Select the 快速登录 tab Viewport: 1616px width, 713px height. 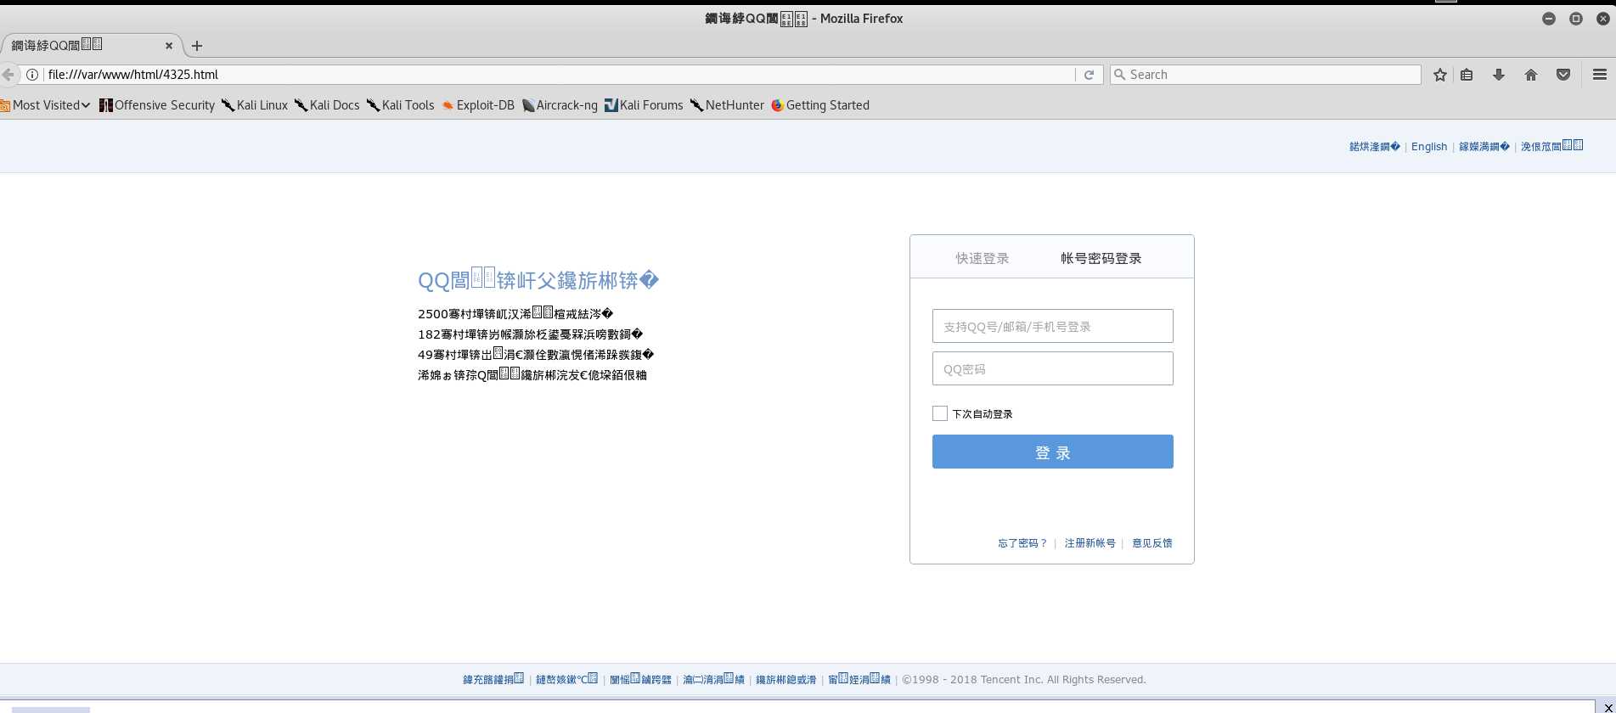tap(983, 258)
